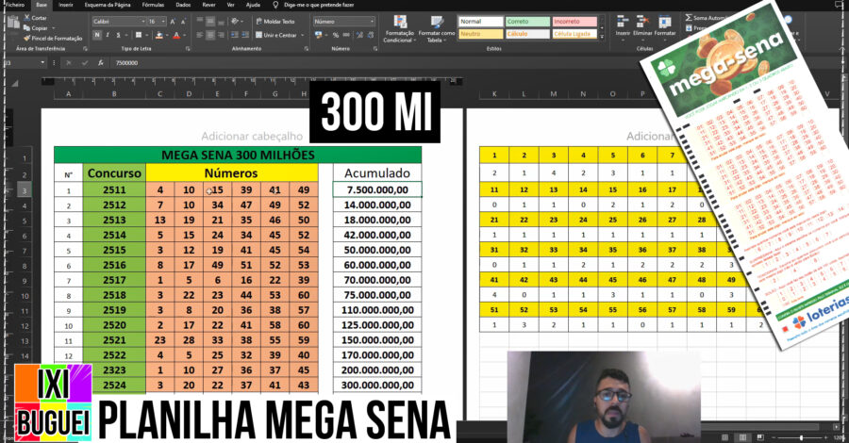The height and width of the screenshot is (443, 849).
Task: Open the Número format dropdown
Action: point(372,21)
